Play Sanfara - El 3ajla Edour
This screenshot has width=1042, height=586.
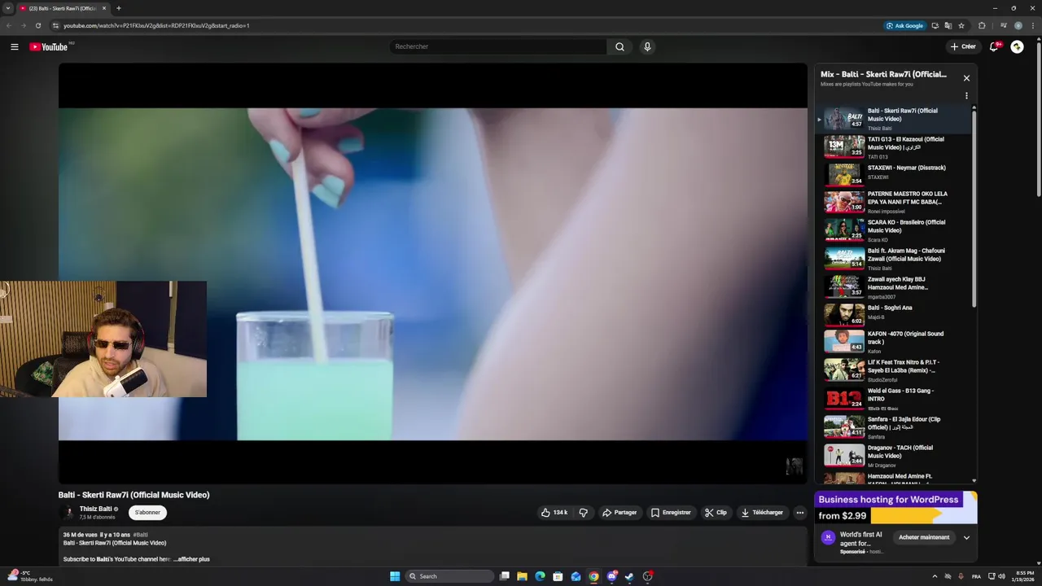click(895, 427)
